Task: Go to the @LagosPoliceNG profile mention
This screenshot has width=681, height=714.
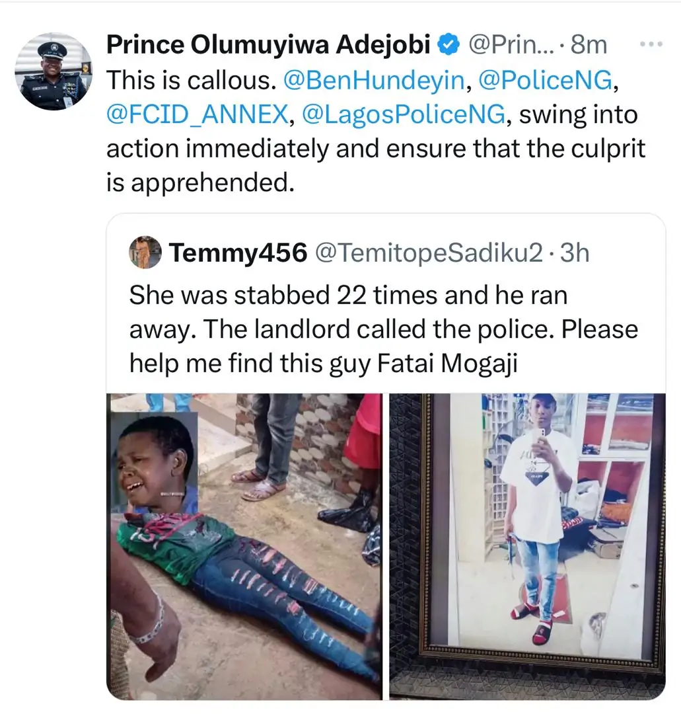Action: [x=404, y=115]
